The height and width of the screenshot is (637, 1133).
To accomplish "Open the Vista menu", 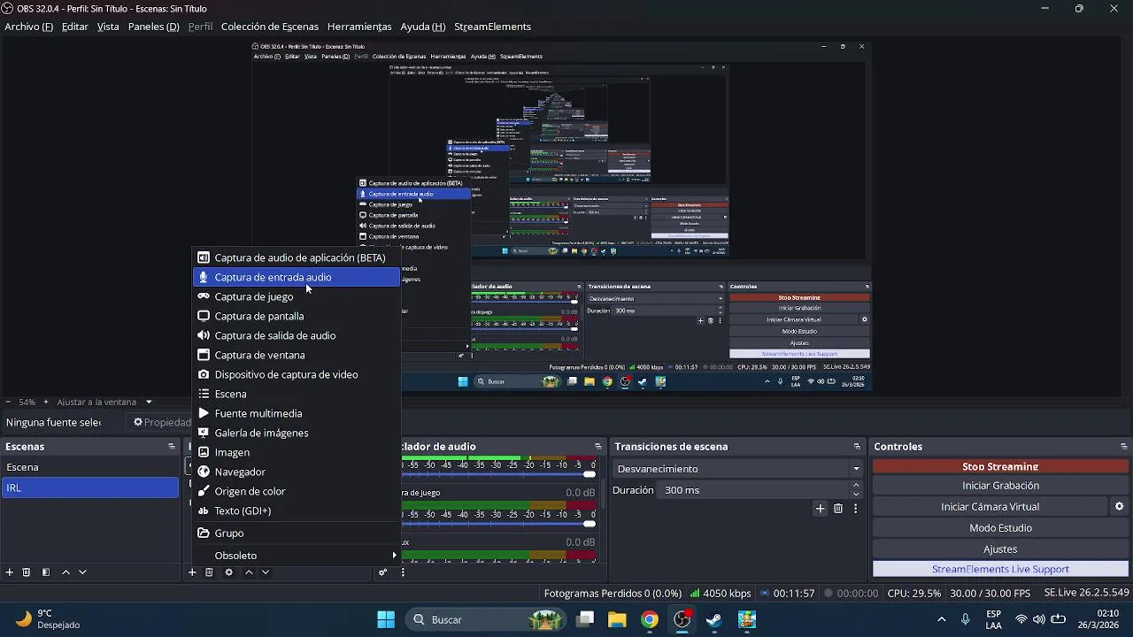I will 108,27.
